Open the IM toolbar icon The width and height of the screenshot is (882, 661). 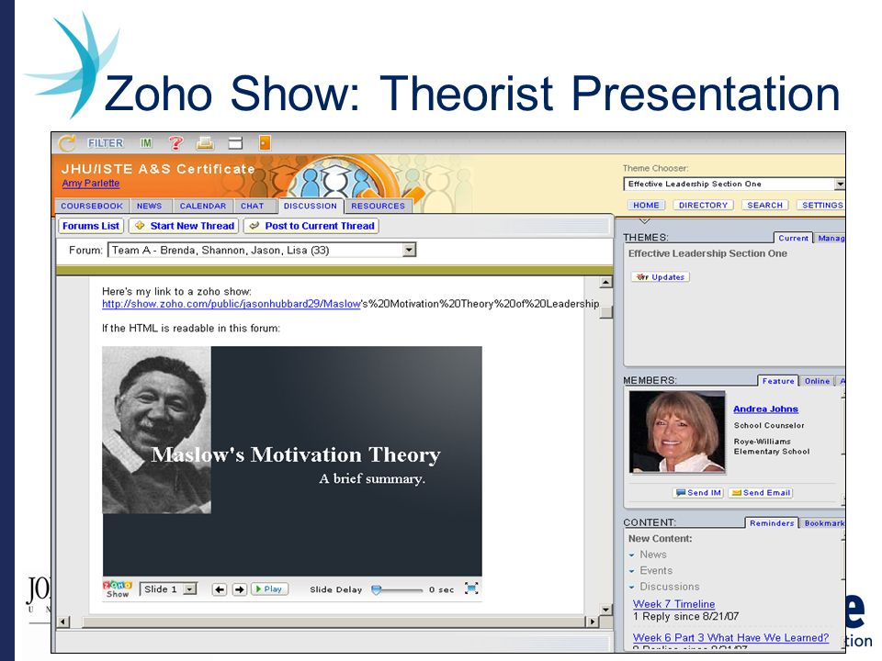(x=146, y=143)
